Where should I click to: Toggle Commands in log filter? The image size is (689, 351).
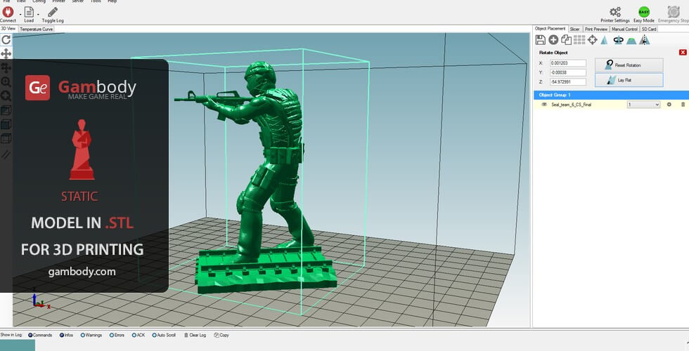31,336
